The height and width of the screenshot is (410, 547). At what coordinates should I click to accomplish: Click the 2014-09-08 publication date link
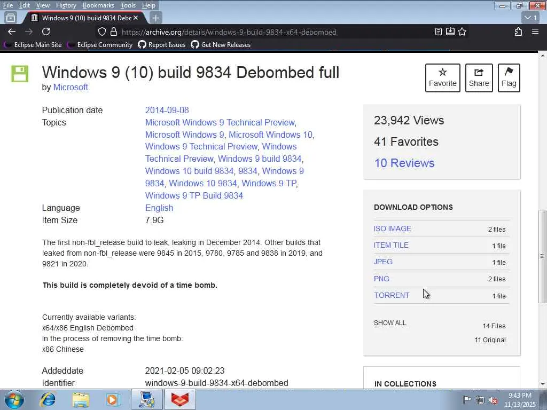[x=167, y=110]
